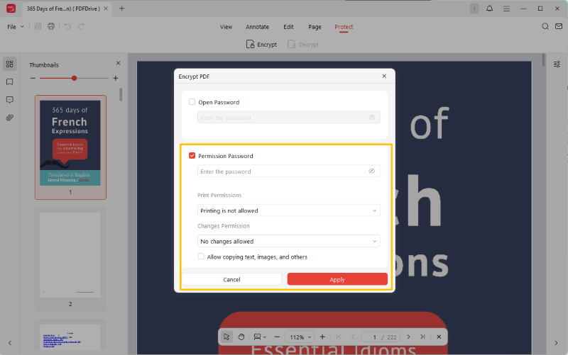Switch to the Edit tab
This screenshot has width=568, height=355.
(288, 27)
